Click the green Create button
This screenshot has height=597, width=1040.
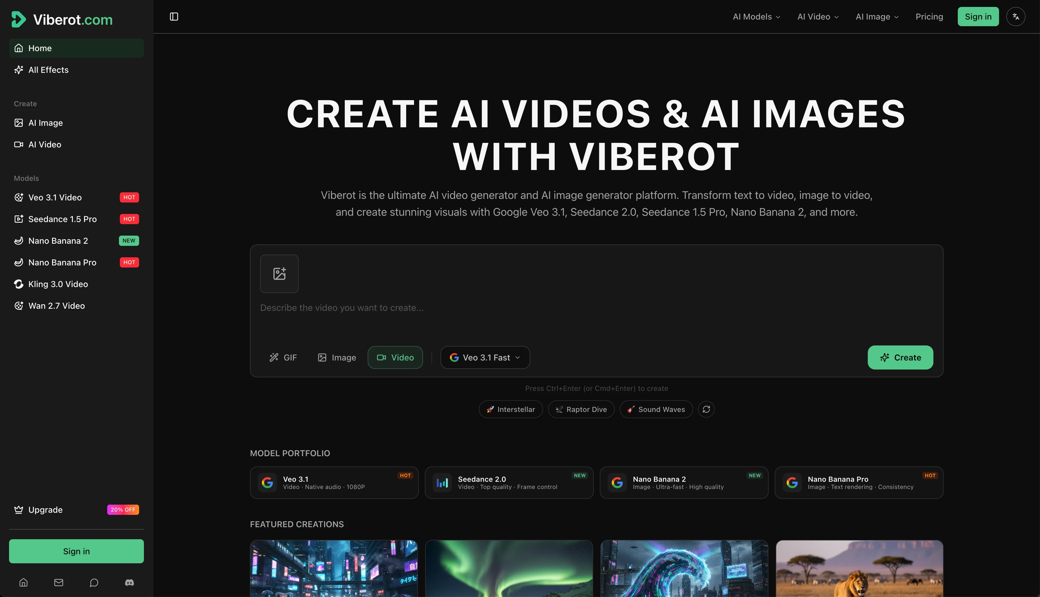coord(900,357)
